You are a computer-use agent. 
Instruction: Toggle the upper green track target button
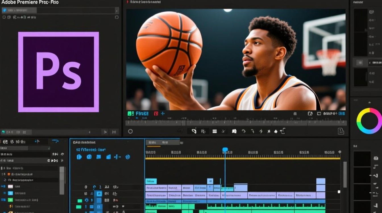pyautogui.click(x=80, y=201)
